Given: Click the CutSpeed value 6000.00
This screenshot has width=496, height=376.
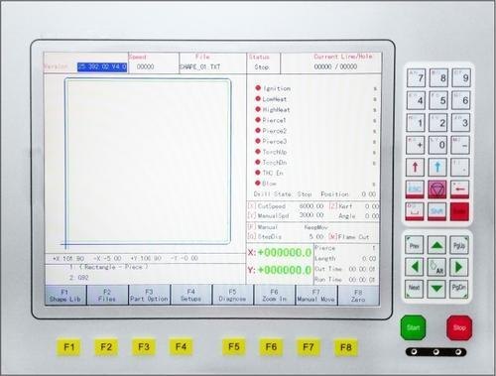Looking at the screenshot, I should click(311, 206).
